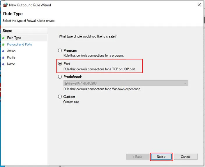Select the Name step in sidebar
This screenshot has width=205, height=167.
tap(11, 64)
